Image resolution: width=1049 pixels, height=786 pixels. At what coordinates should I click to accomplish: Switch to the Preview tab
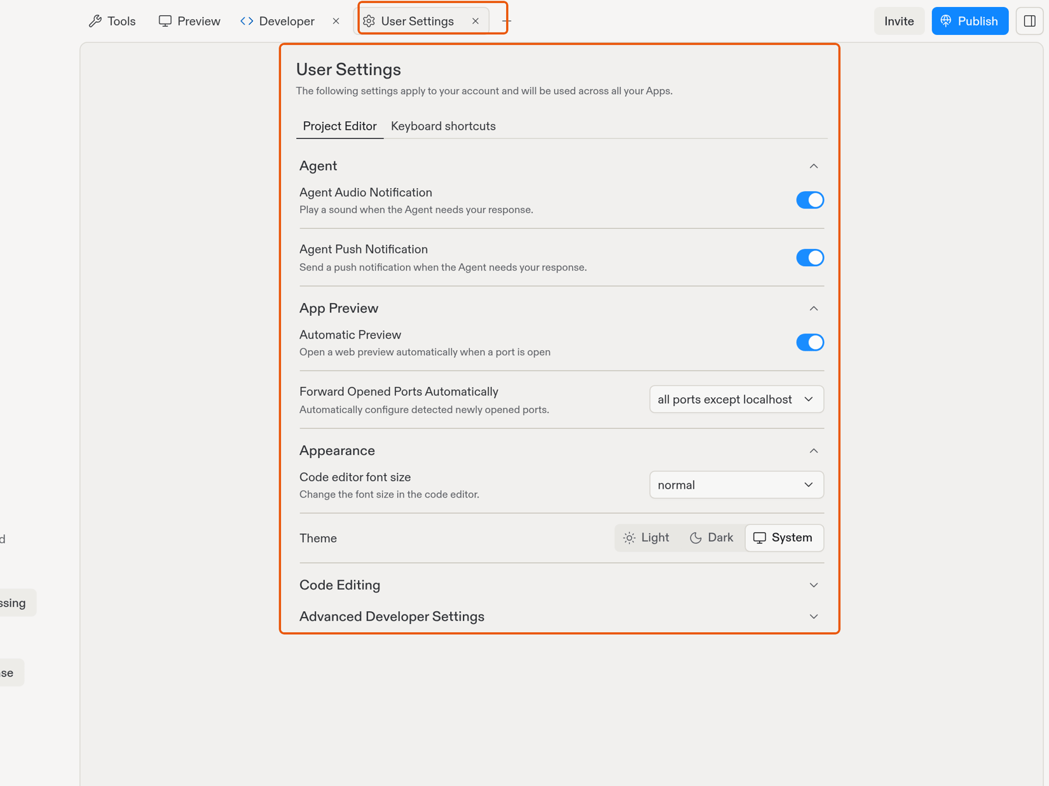[x=189, y=21]
